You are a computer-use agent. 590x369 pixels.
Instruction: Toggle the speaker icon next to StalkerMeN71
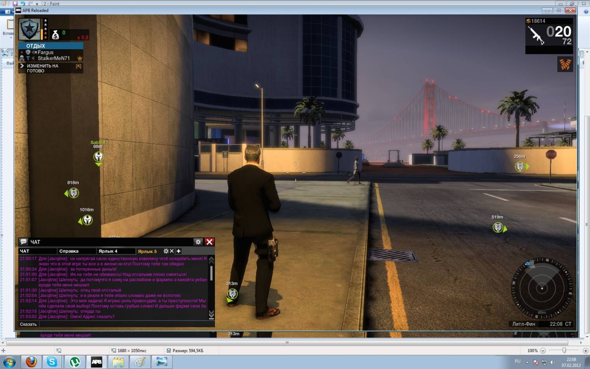[33, 58]
